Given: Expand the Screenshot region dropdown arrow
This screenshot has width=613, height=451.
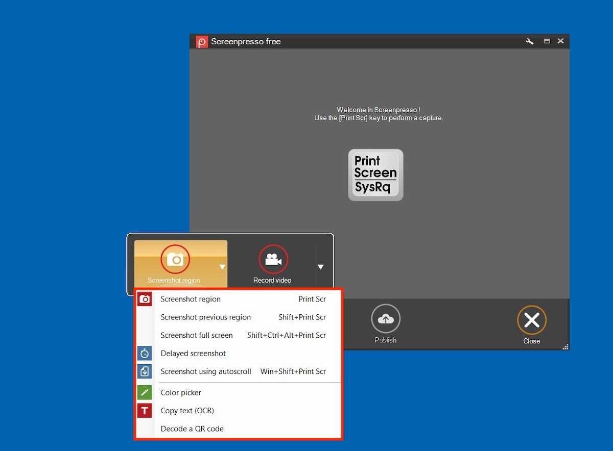Looking at the screenshot, I should [x=222, y=267].
